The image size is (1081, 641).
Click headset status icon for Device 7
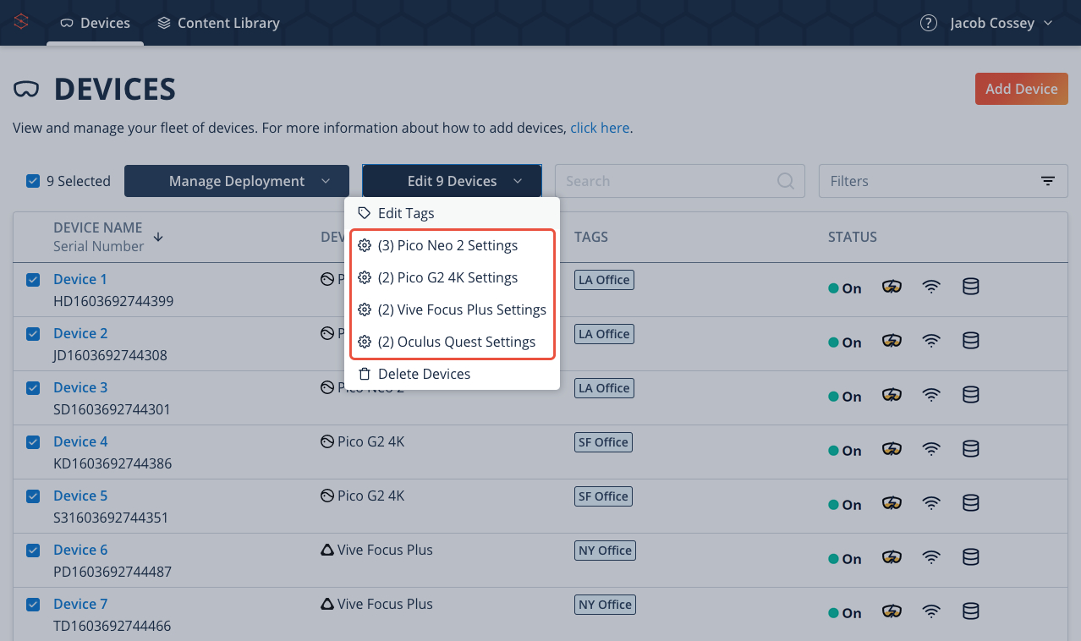892,612
